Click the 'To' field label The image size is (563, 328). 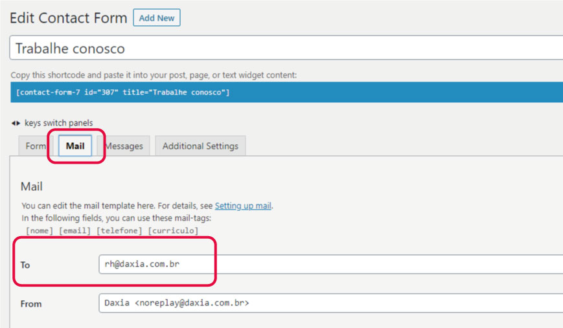25,265
